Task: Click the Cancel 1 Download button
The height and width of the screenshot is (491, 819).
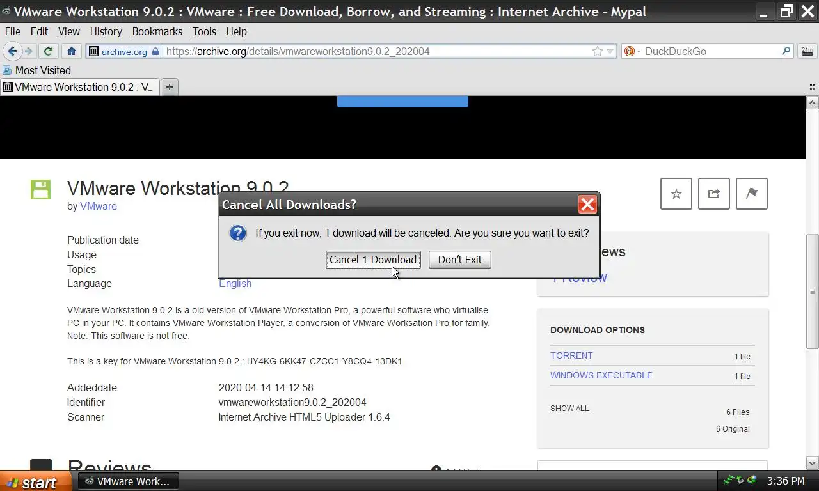Action: (x=373, y=260)
